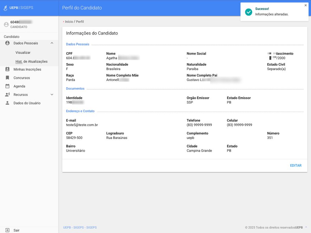Viewport: 311px width, 233px height.
Task: Click the Orgão Emissor value SSP
Action: click(190, 102)
